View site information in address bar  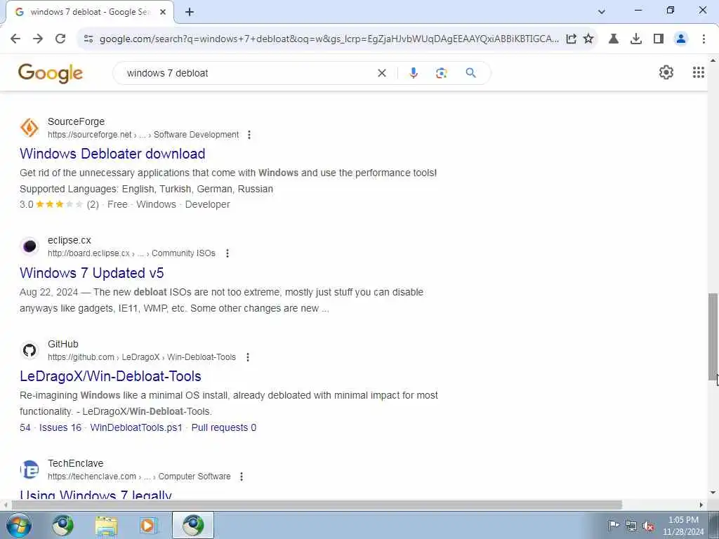pyautogui.click(x=88, y=39)
